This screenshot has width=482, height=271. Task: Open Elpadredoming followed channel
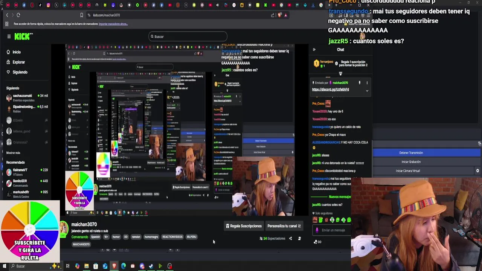27,109
